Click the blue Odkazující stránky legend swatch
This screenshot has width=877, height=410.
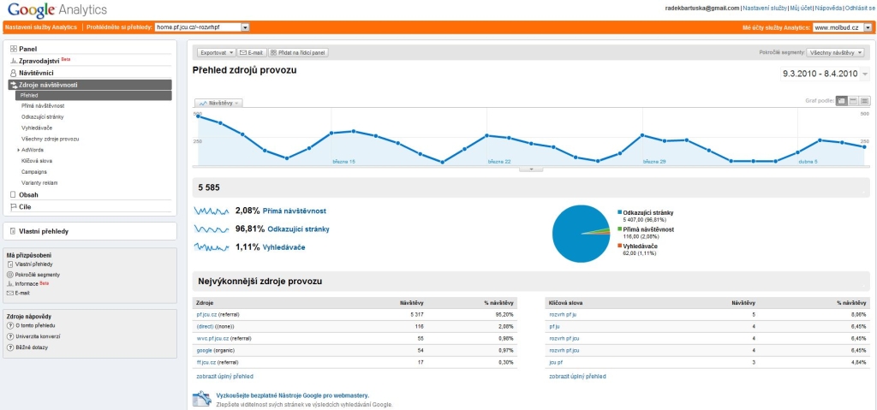click(x=619, y=211)
